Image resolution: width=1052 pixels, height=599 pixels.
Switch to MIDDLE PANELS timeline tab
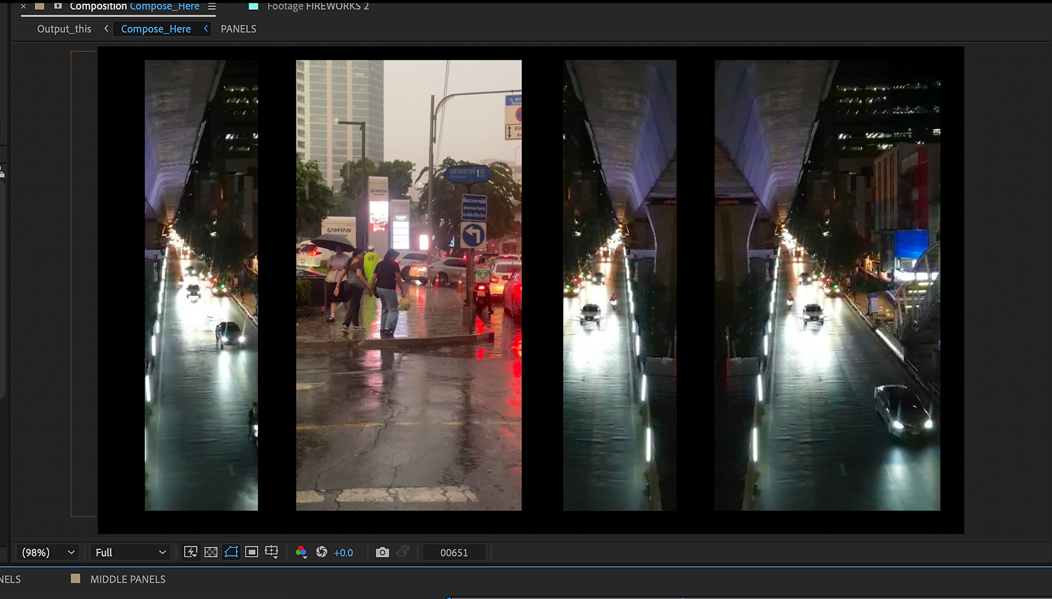(x=127, y=579)
